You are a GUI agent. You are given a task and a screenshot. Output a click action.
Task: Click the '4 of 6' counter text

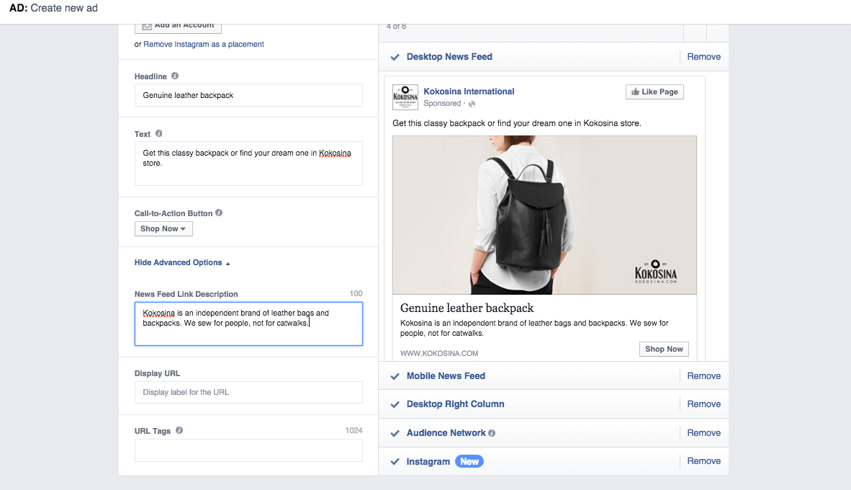tap(396, 26)
